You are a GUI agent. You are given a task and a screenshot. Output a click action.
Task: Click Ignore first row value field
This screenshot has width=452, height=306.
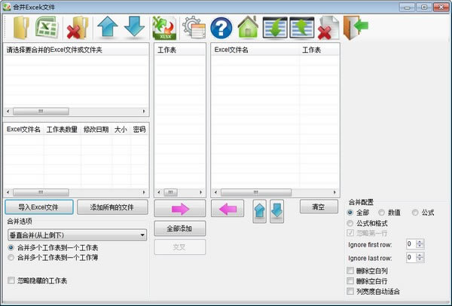(411, 244)
